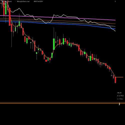Viewport: 125px width, 125px height.
Task: Click the volume reading beside 1.79
Action: click(x=120, y=96)
